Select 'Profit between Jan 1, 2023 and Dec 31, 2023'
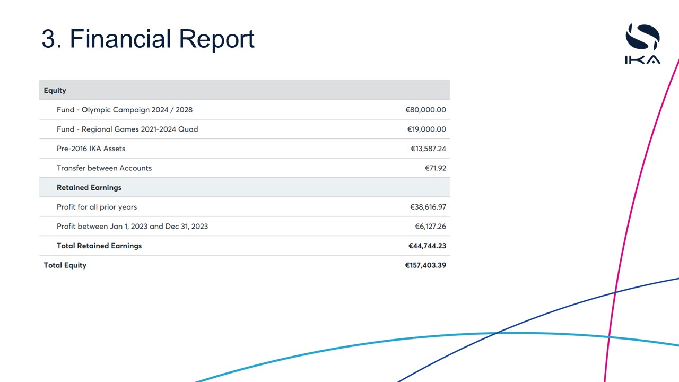The height and width of the screenshot is (382, 679). tap(132, 227)
